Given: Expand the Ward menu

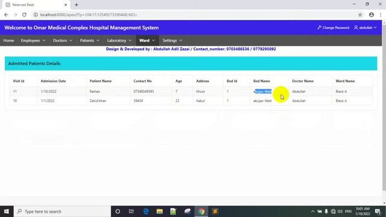Looking at the screenshot, I should (147, 40).
